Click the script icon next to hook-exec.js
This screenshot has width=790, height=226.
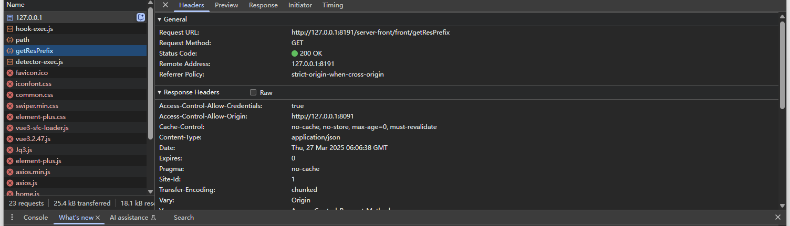pyautogui.click(x=9, y=29)
